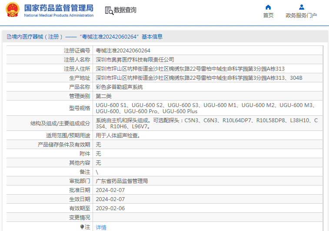The width and height of the screenshot is (329, 231).
Task: Click 无 value in 产品储存条件及有效期 row
Action: [98, 145]
